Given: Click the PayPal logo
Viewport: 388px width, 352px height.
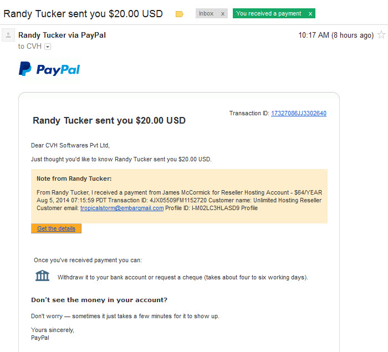Looking at the screenshot, I should coord(49,69).
